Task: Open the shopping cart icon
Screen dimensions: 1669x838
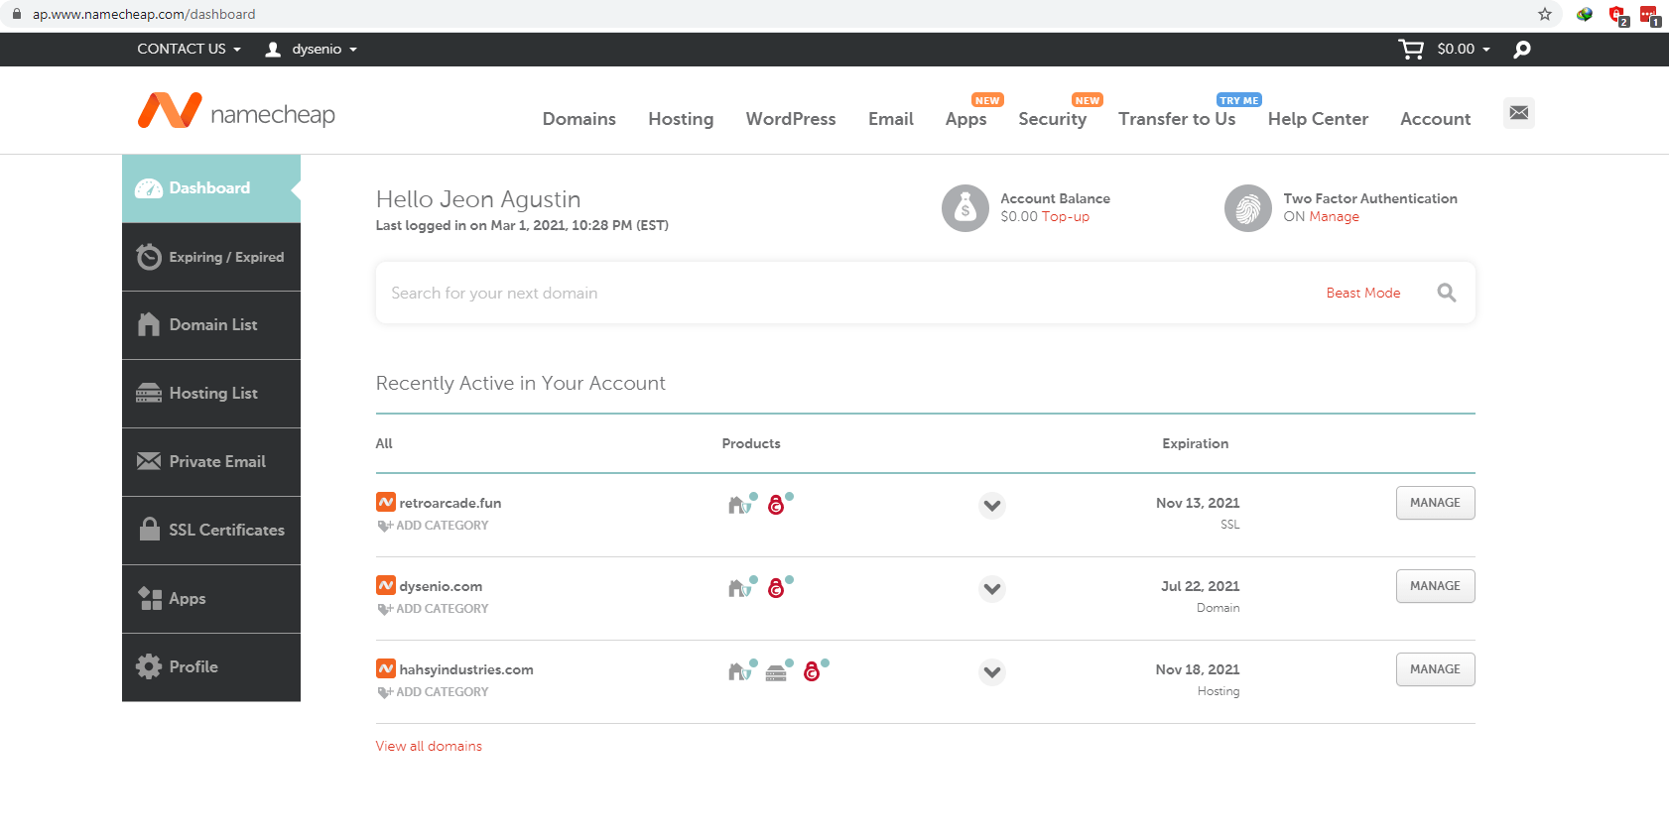Action: click(1410, 49)
